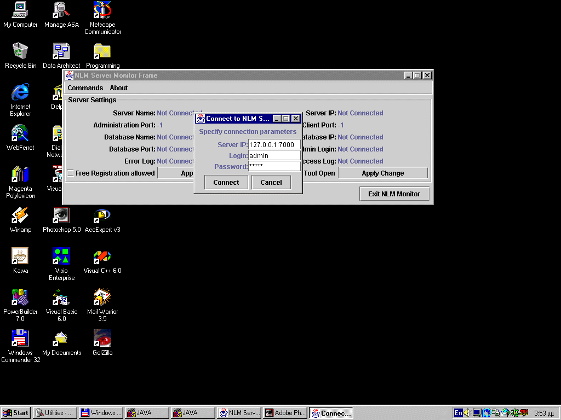Open My Computer desktop icon
The height and width of the screenshot is (420, 561).
coord(20,15)
